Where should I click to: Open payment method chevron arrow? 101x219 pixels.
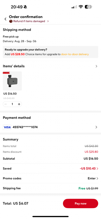(96, 127)
